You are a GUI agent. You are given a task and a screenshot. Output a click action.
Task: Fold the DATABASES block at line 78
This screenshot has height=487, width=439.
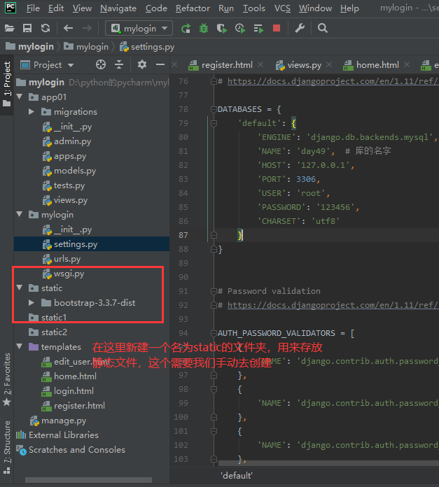point(214,109)
